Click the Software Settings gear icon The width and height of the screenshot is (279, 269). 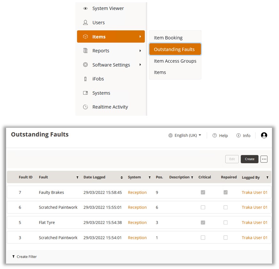coord(85,65)
